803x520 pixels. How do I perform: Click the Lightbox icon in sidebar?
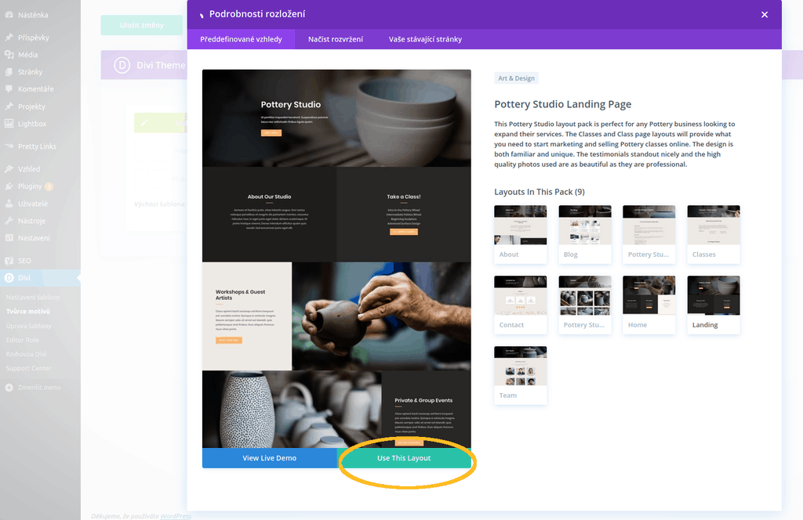9,124
